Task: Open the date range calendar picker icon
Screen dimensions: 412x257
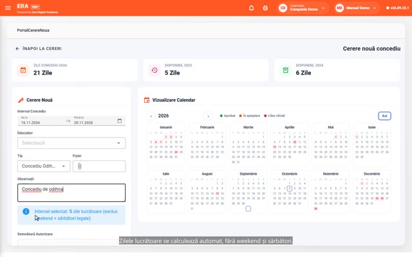Action: 120,121
